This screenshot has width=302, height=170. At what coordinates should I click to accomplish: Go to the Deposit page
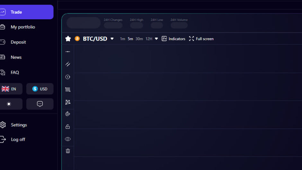pyautogui.click(x=18, y=42)
